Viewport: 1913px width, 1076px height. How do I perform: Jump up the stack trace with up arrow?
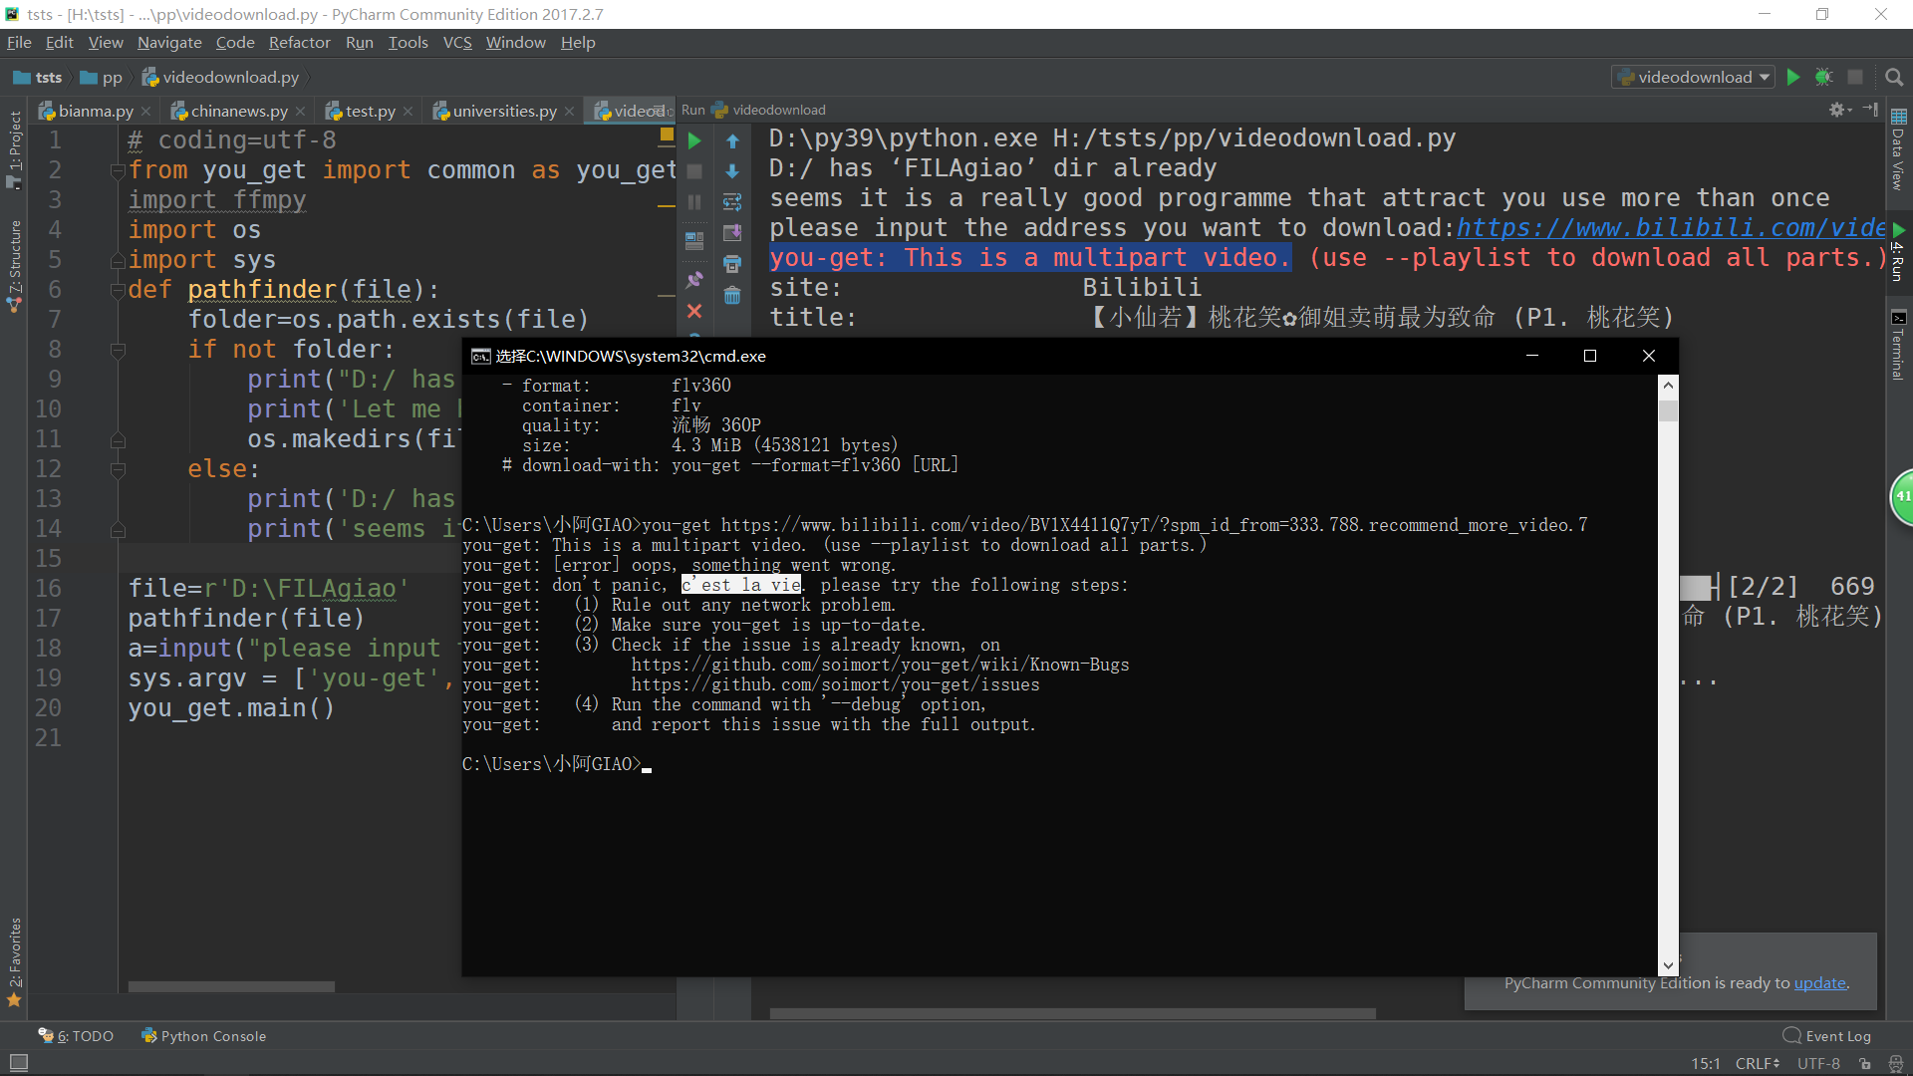click(x=732, y=141)
